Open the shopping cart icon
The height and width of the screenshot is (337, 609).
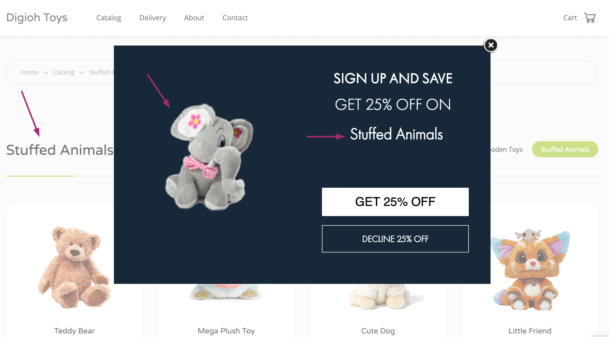click(x=590, y=18)
